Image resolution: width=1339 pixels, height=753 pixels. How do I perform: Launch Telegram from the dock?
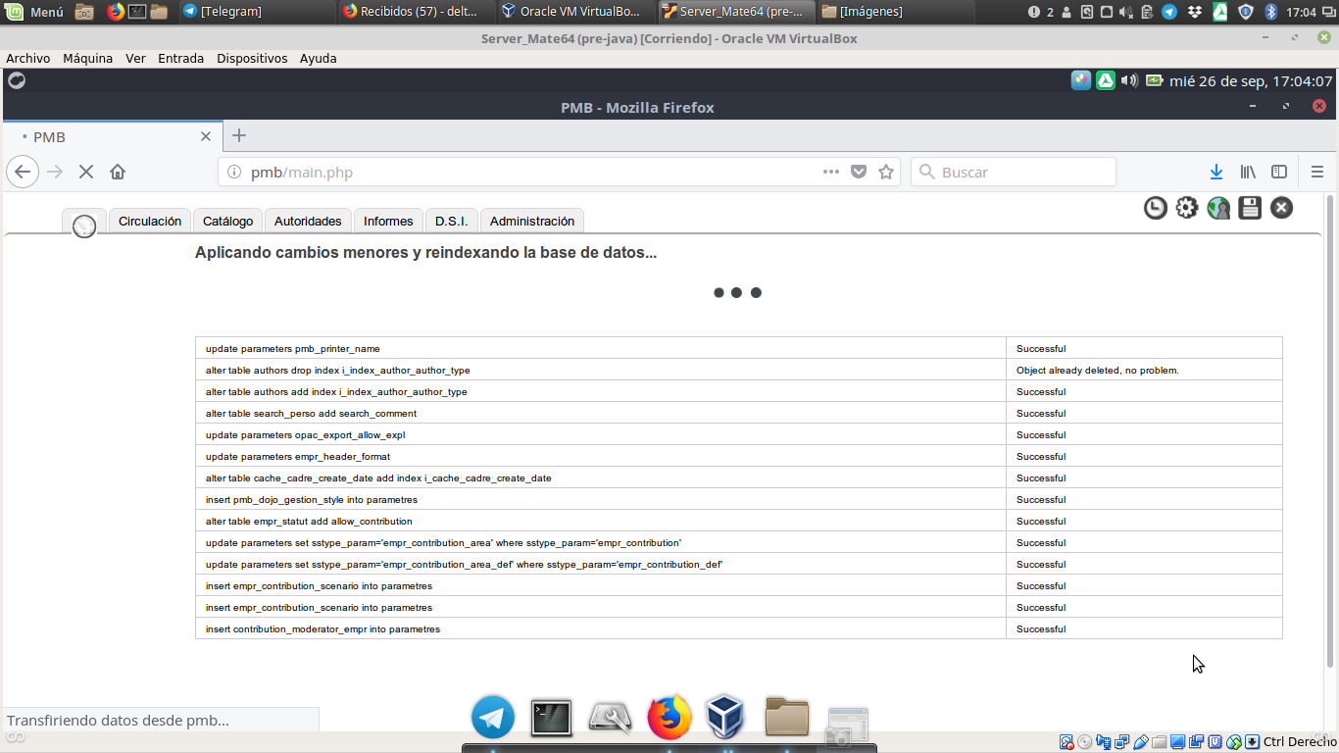click(x=493, y=718)
